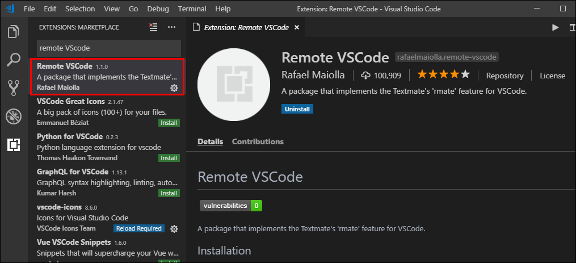Open the Extensions view in activity bar

(14, 145)
